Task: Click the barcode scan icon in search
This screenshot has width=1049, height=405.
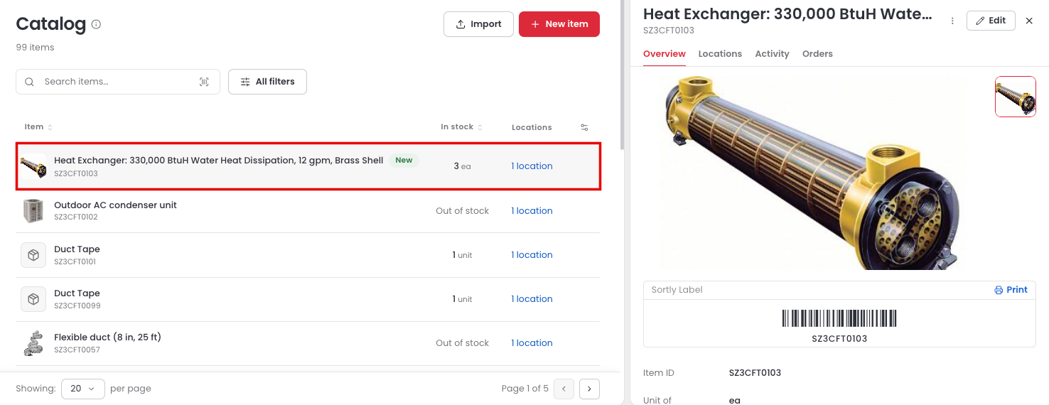Action: [204, 82]
